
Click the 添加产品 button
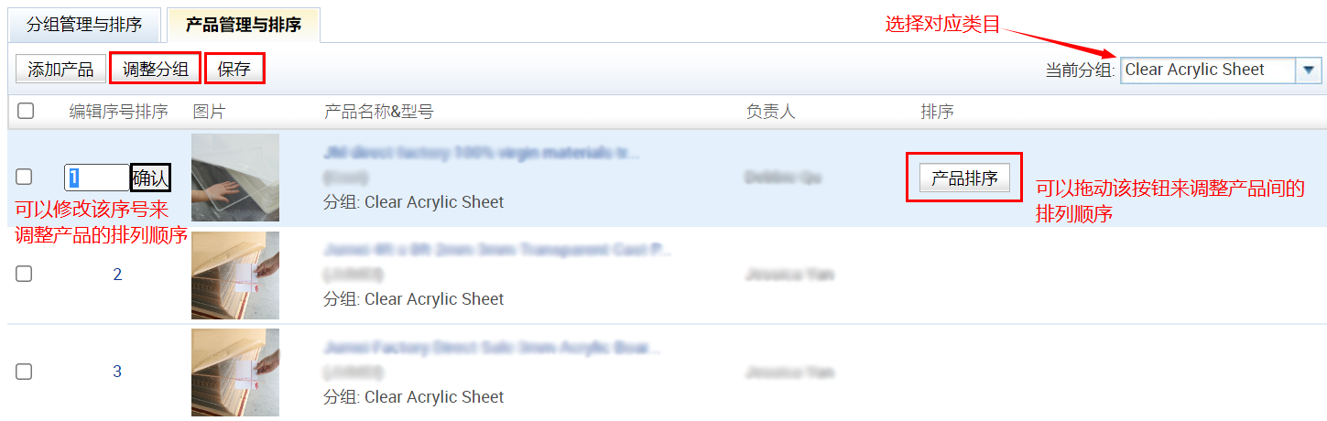point(60,69)
